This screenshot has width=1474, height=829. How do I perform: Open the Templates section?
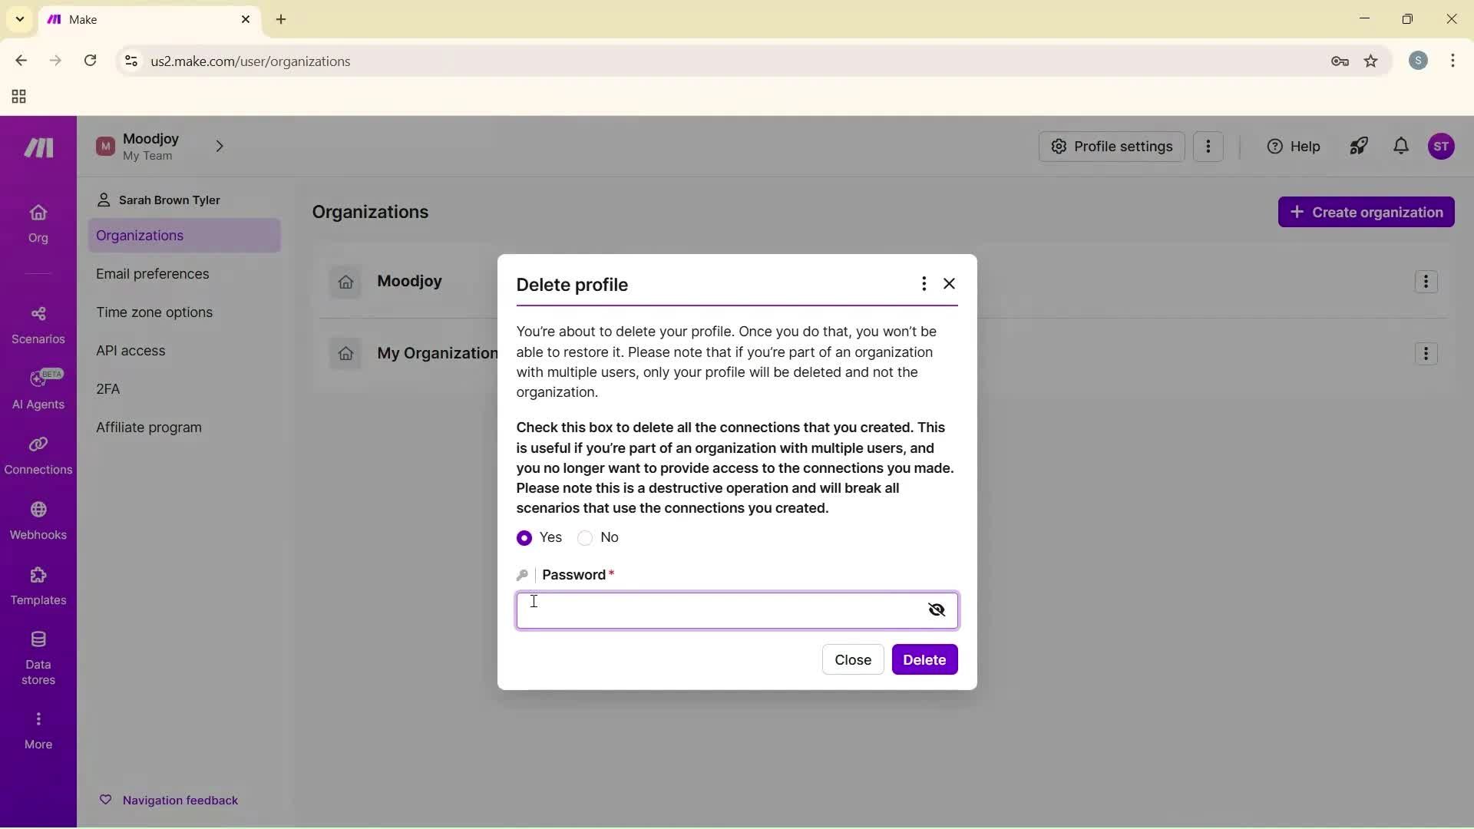coord(38,586)
